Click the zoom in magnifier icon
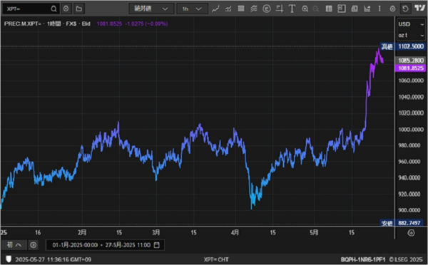 [x=305, y=9]
